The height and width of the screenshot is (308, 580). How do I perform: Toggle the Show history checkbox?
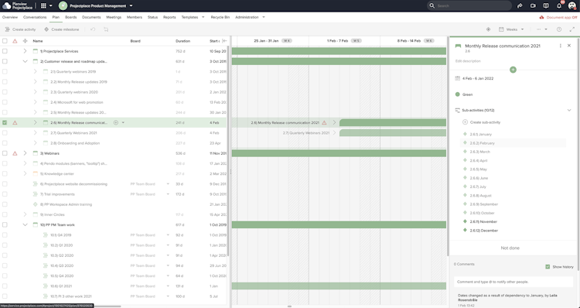pyautogui.click(x=548, y=267)
